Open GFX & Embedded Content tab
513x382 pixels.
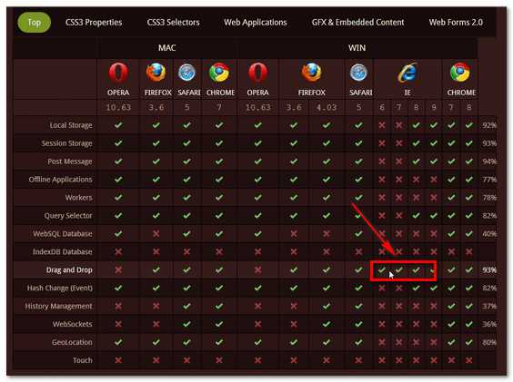[x=357, y=22]
